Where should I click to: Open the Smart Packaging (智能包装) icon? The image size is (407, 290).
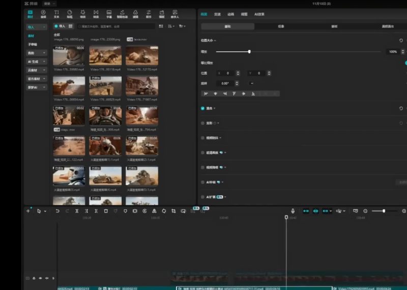coord(122,14)
